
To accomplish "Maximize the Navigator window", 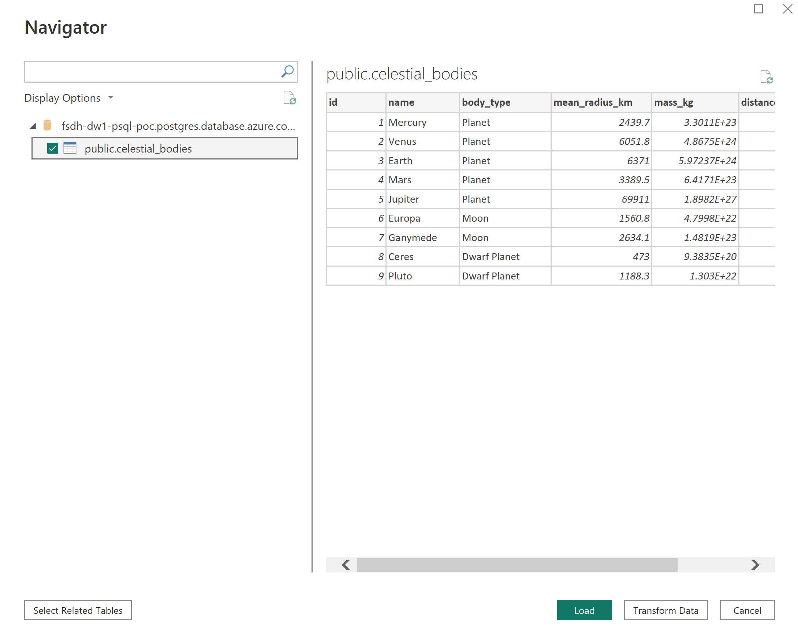I will (x=758, y=8).
